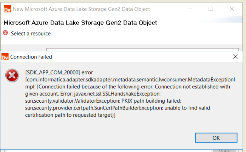This screenshot has width=246, height=152.
Task: Click OK to dismiss the Connection Failed dialog
Action: pos(216,138)
